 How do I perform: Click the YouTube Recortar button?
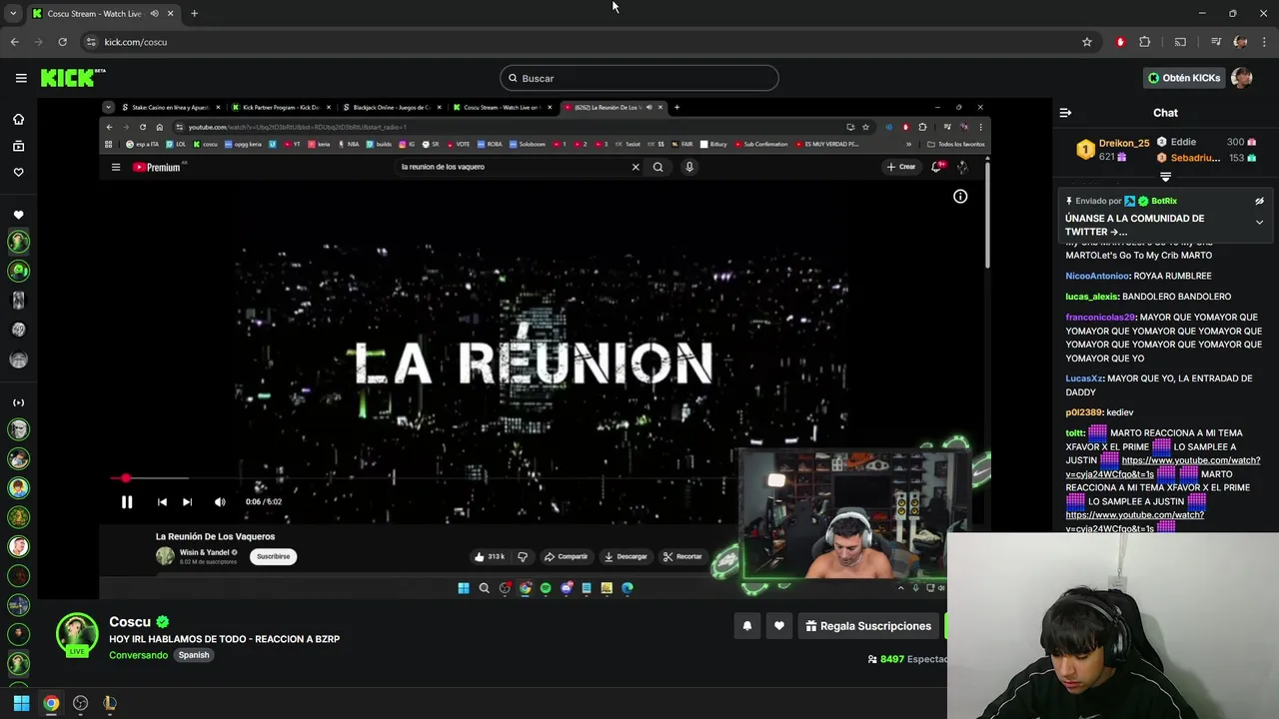[682, 556]
